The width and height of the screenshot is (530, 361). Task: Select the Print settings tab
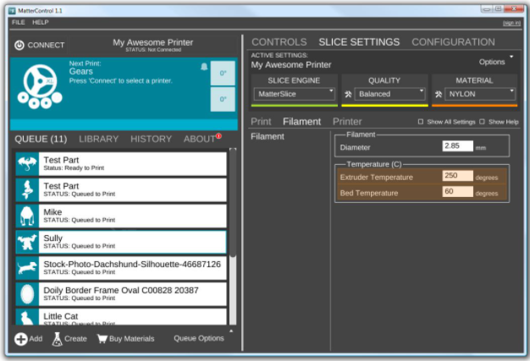pos(261,122)
